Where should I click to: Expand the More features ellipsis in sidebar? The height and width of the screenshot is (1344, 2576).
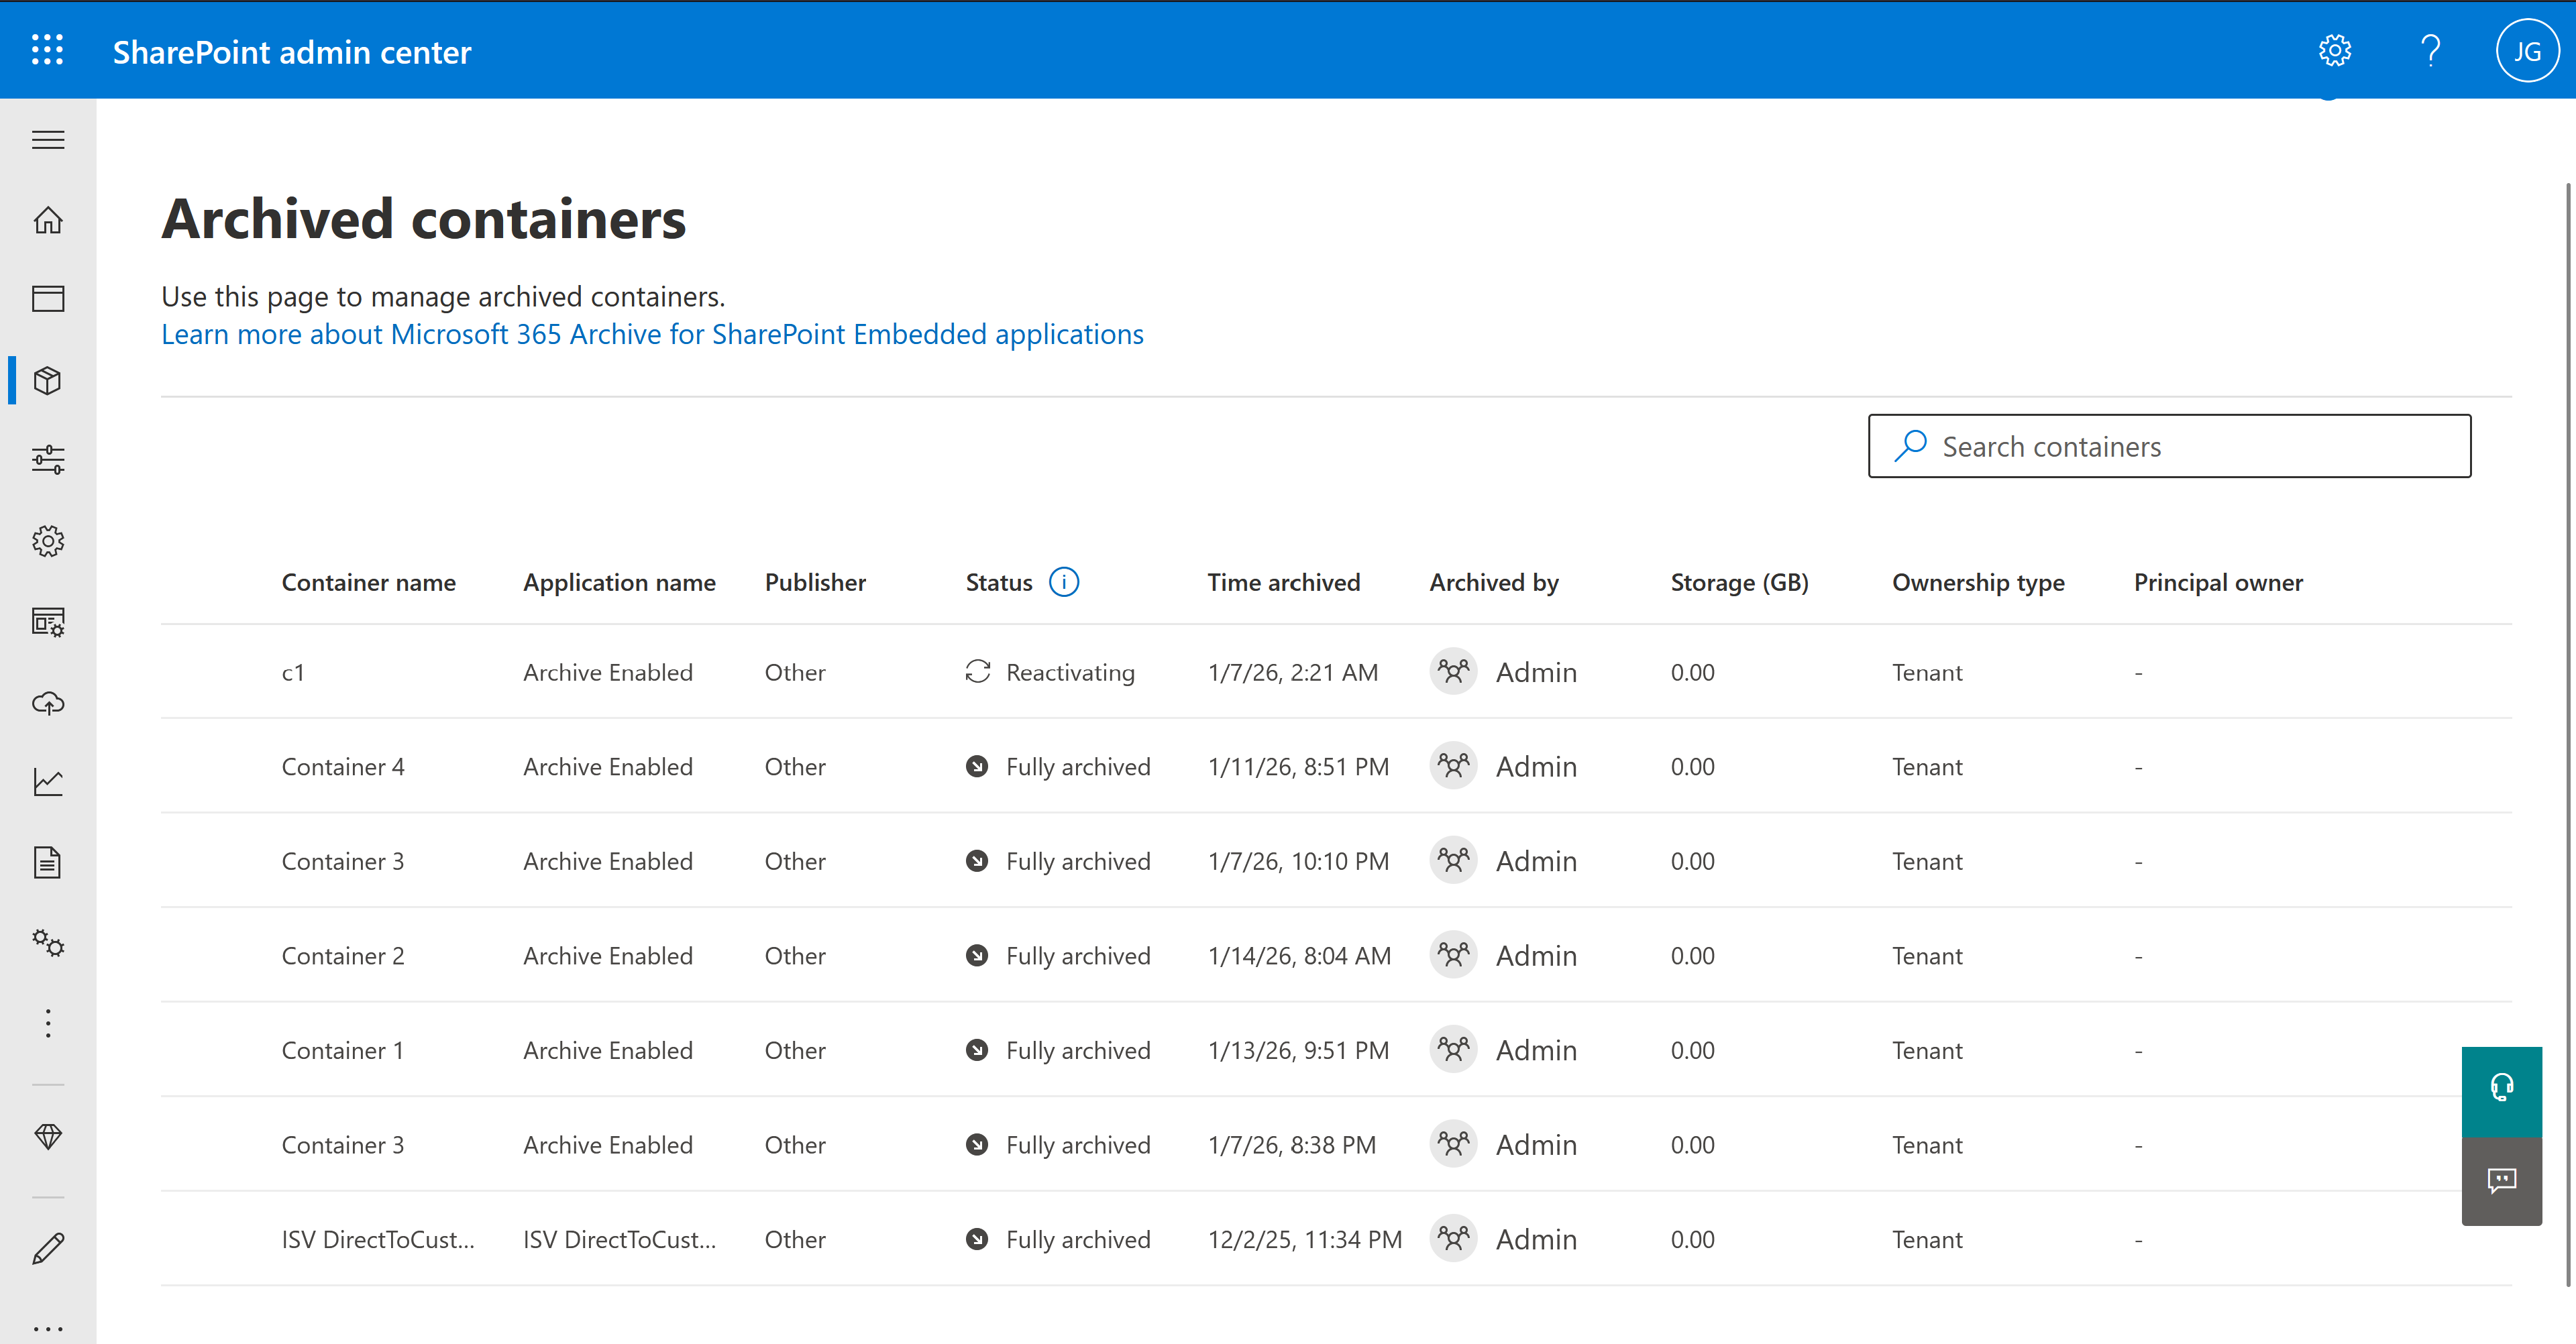pyautogui.click(x=47, y=1022)
